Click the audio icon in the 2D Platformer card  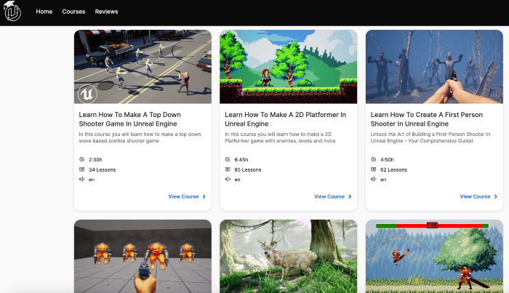pos(228,179)
